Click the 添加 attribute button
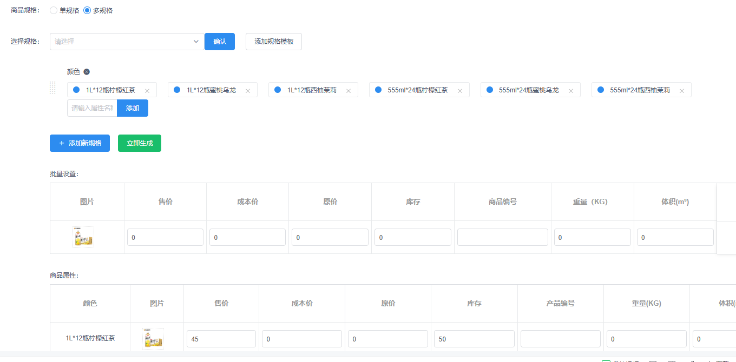The width and height of the screenshot is (736, 362). pos(133,108)
